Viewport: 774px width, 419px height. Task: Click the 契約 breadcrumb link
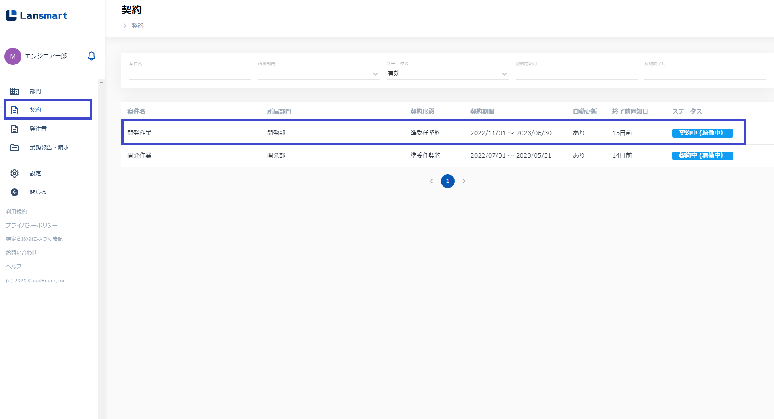click(138, 26)
